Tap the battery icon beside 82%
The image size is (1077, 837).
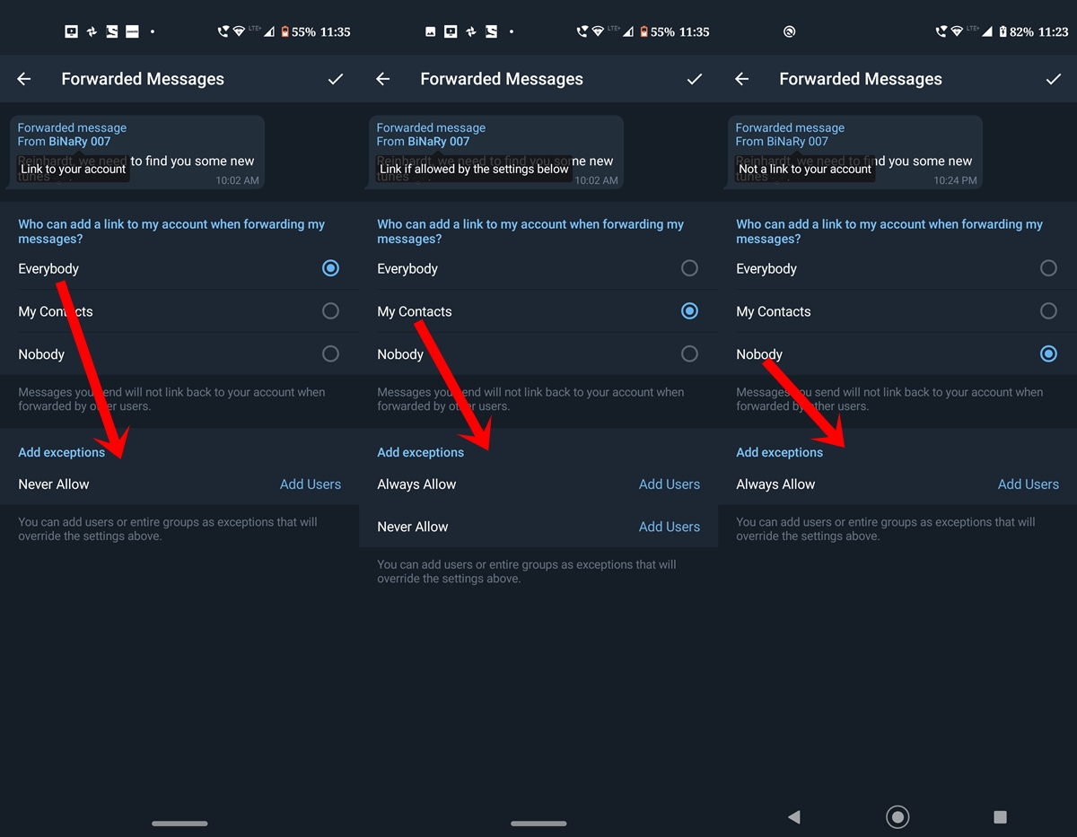pyautogui.click(x=1003, y=31)
